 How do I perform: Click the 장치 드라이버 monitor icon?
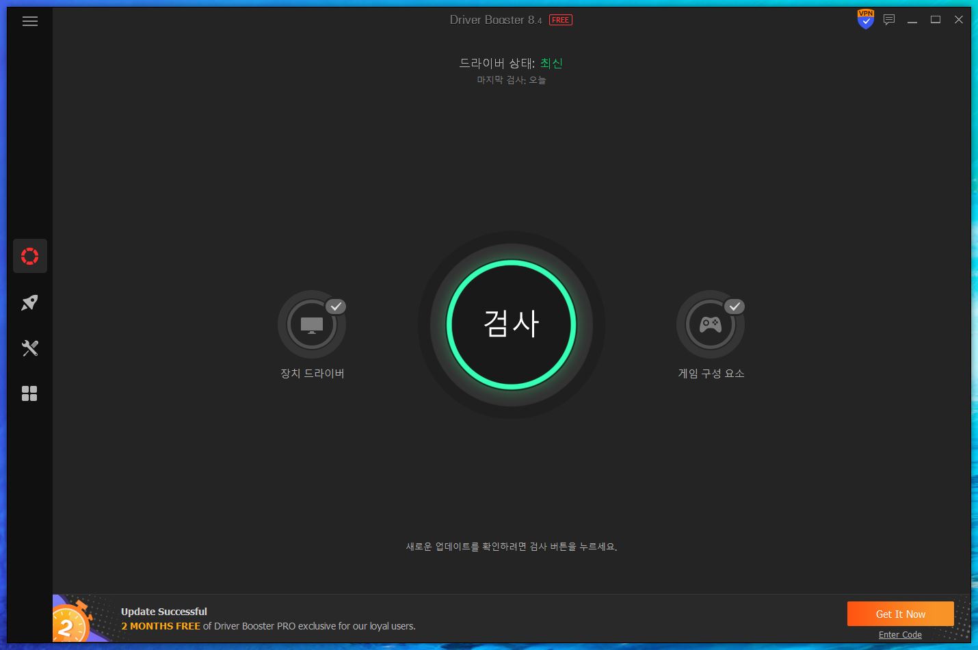[312, 324]
